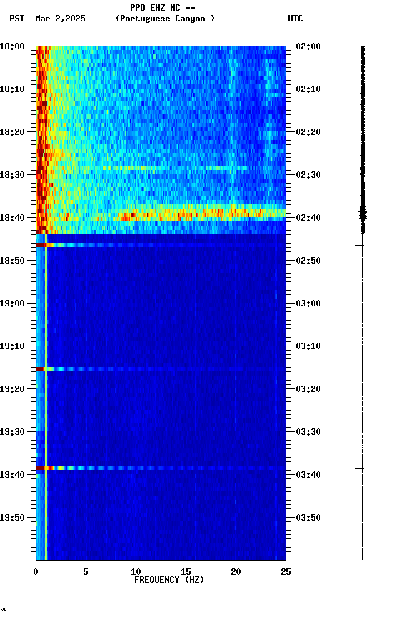Click the PST time label 19:20

12,389
